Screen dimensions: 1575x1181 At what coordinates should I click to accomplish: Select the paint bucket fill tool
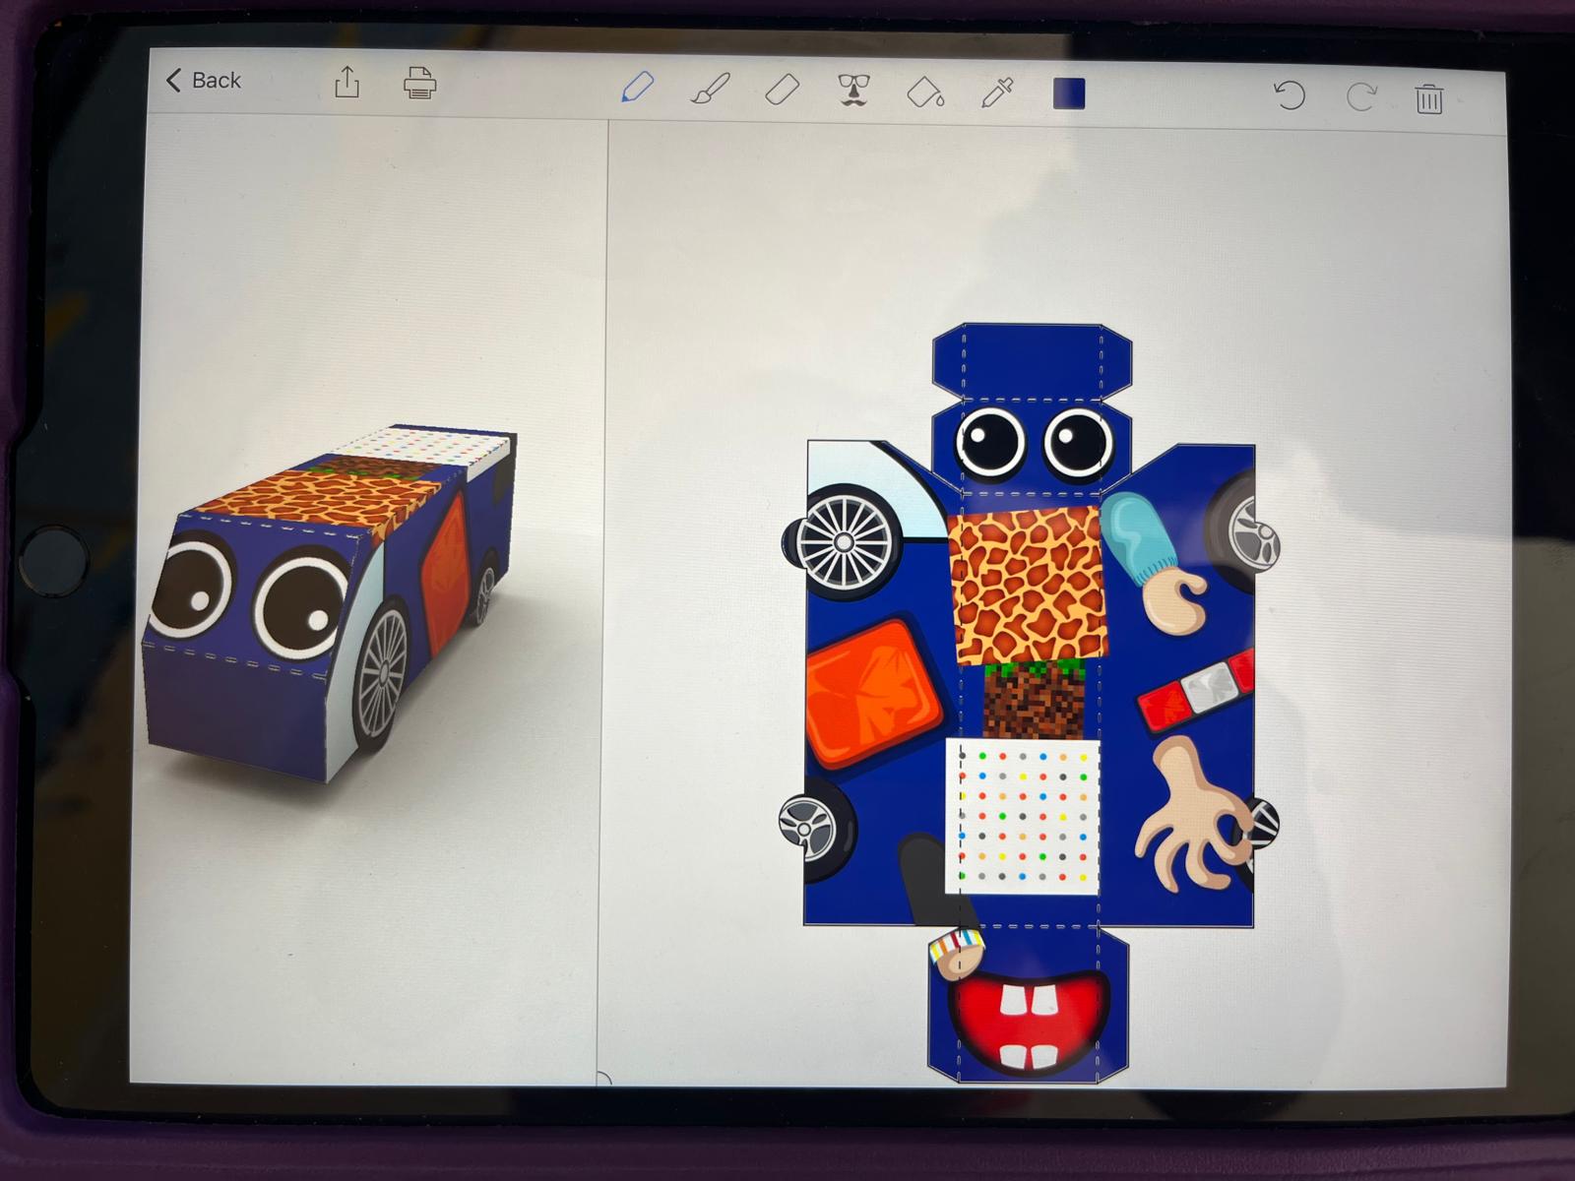click(x=925, y=93)
